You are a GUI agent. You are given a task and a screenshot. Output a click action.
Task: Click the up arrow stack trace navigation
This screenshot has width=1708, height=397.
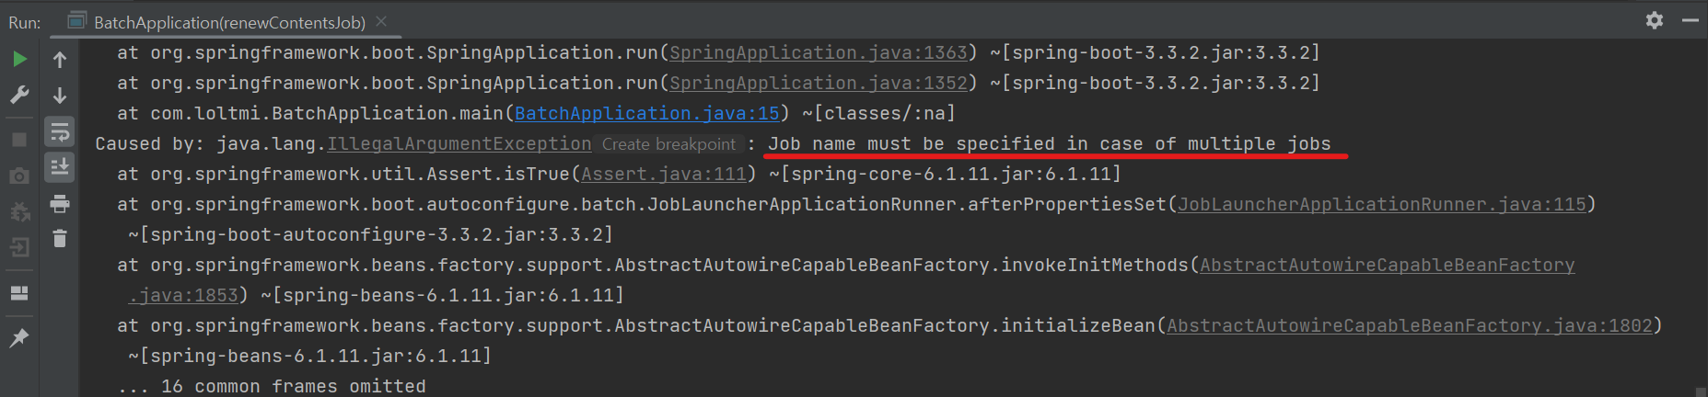click(60, 60)
